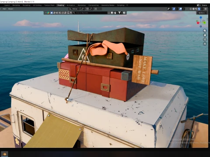Click the green Y axis on navigation gizmo
Viewport: 210px width, 157px height.
[x=204, y=23]
